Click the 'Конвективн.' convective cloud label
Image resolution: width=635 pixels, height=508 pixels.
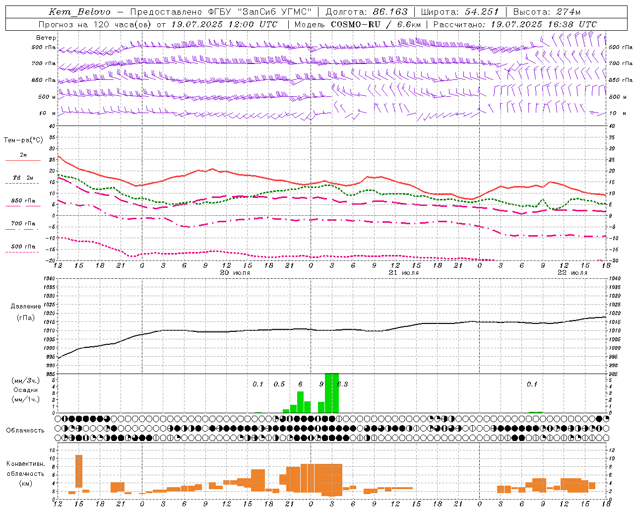click(x=25, y=464)
